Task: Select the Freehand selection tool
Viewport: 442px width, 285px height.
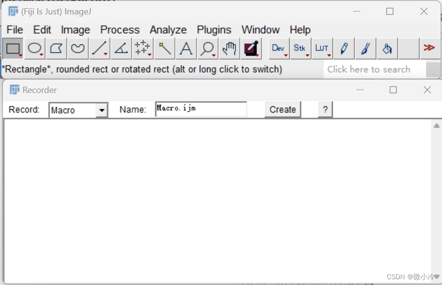Action: tap(78, 48)
